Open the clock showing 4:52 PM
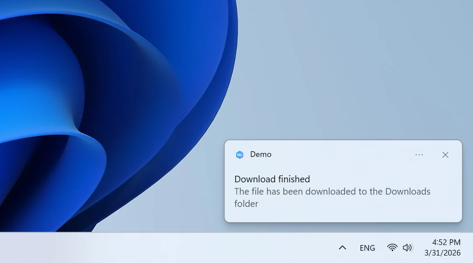Image resolution: width=473 pixels, height=263 pixels. coord(444,242)
